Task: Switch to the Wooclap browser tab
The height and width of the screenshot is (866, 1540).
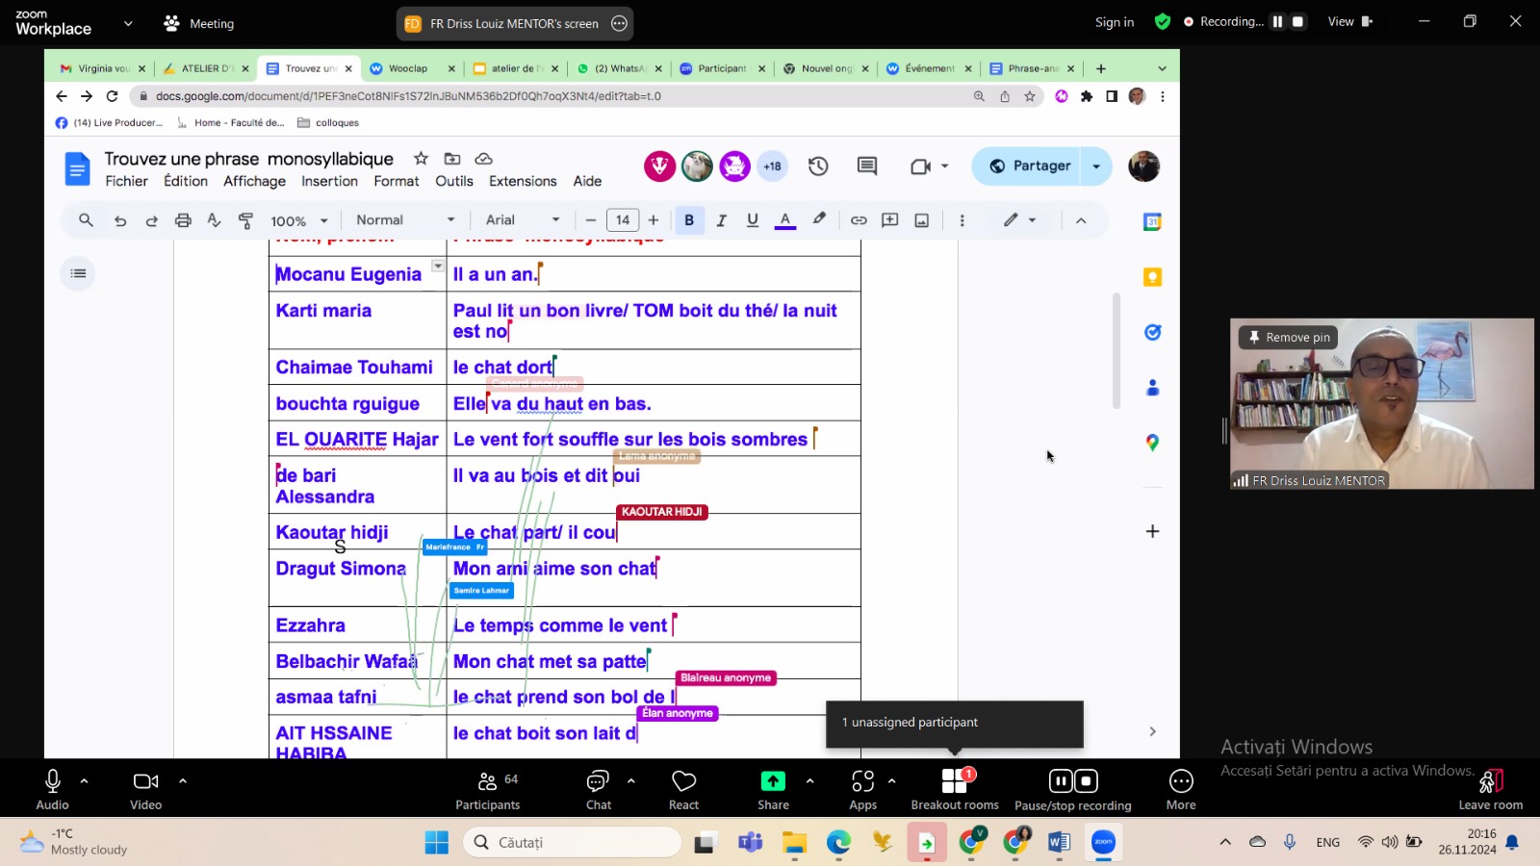Action: (408, 68)
